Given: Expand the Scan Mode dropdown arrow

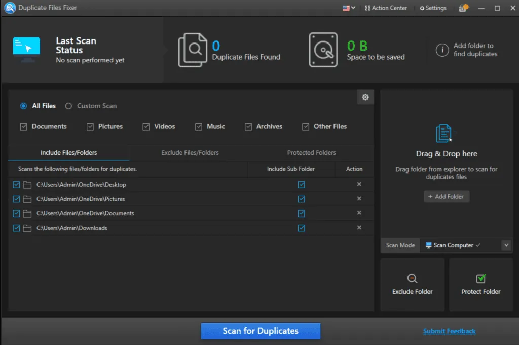Looking at the screenshot, I should point(506,245).
